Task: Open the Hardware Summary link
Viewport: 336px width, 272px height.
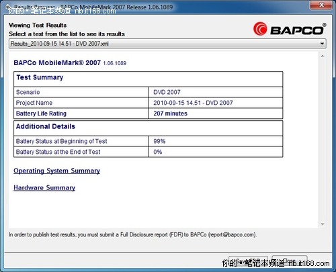Action: click(44, 187)
